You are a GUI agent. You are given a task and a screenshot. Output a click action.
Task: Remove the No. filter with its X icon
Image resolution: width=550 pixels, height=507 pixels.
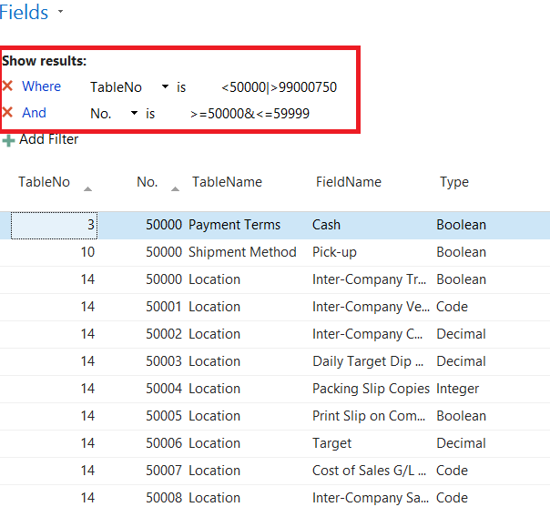click(7, 113)
